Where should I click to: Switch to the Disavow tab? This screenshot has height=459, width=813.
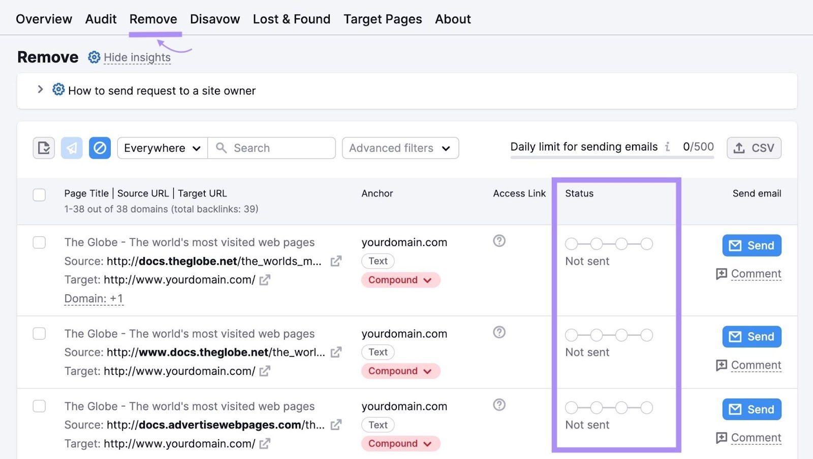214,19
